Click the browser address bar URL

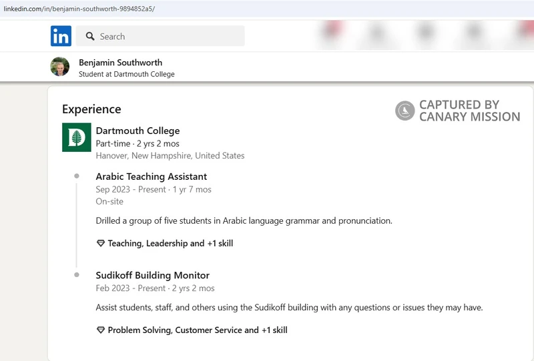coord(79,9)
